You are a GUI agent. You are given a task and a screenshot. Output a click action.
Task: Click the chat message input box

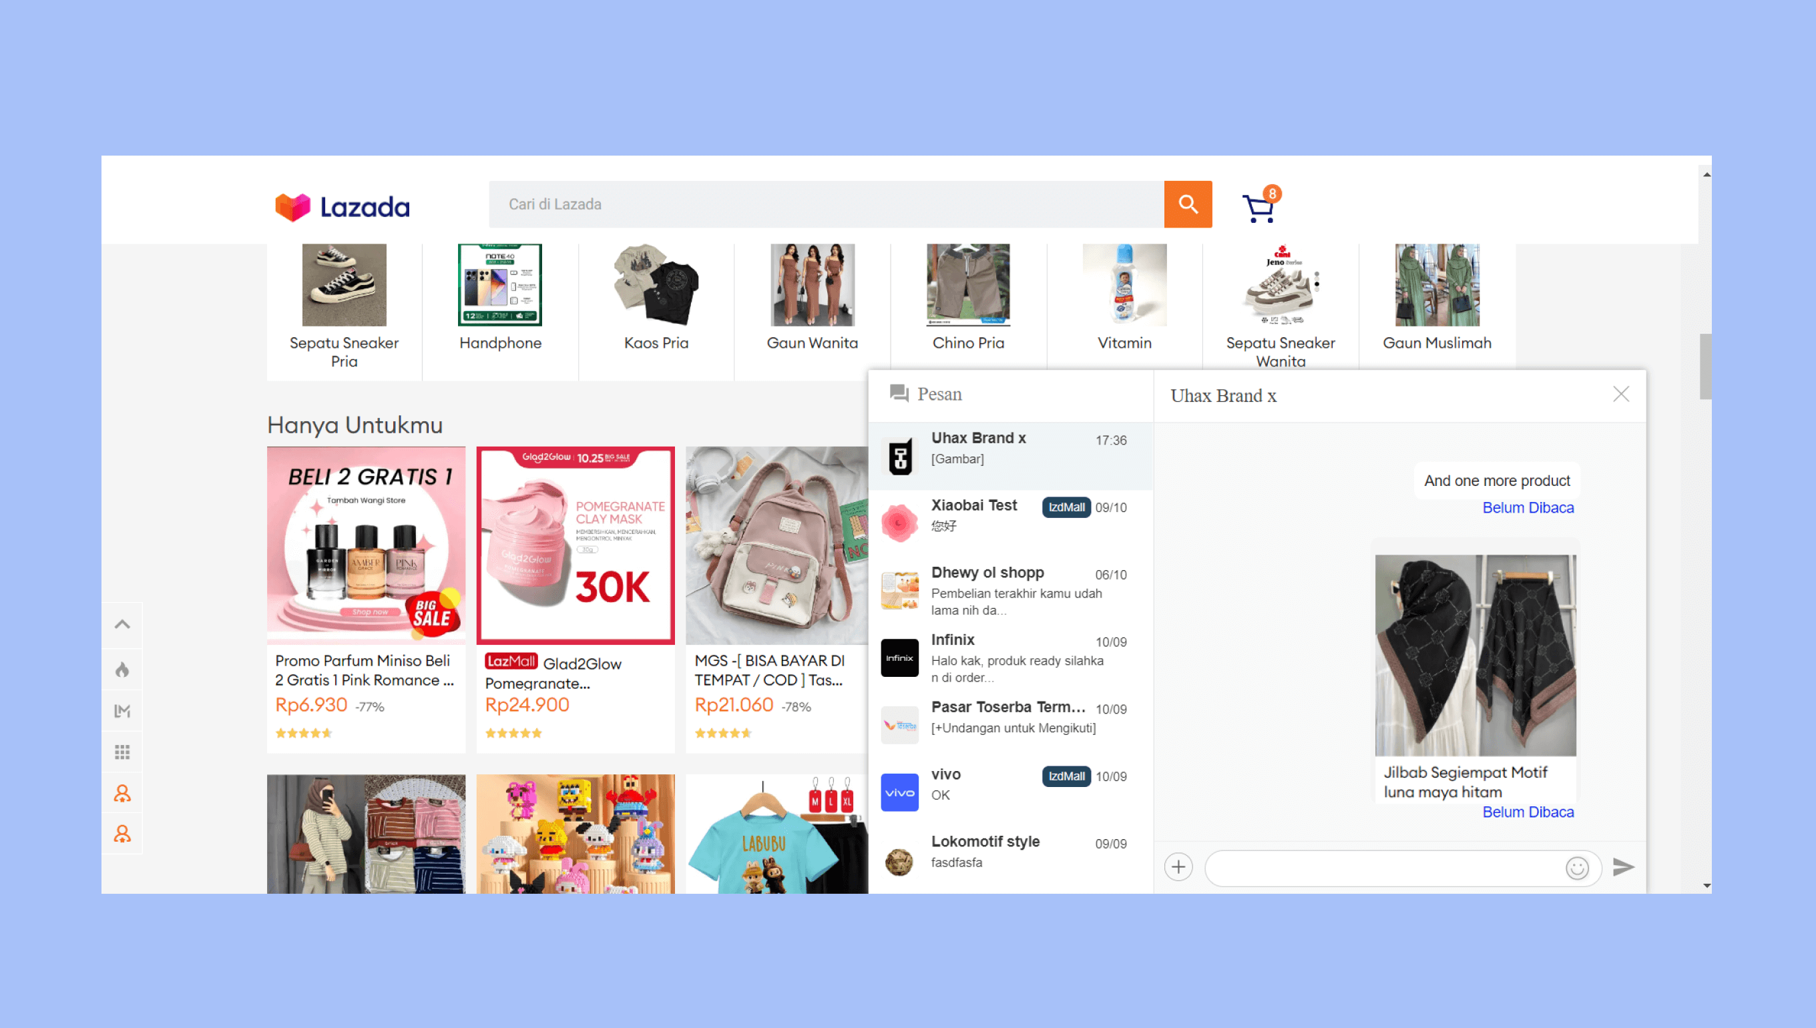pos(1384,867)
